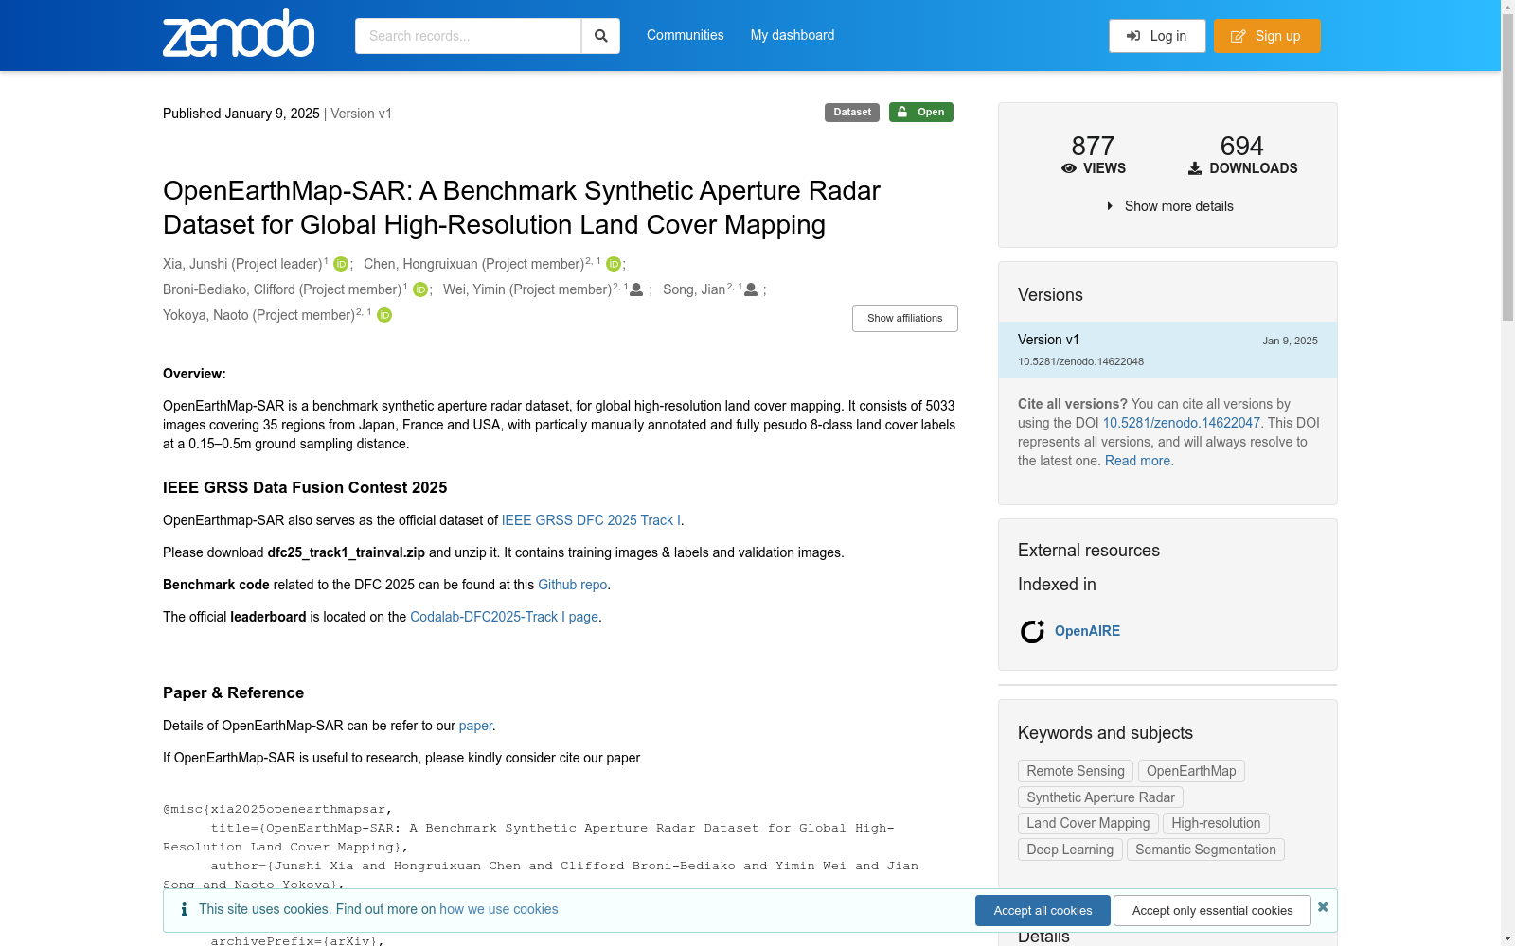Focus the Search records input field
Viewport: 1515px width, 946px height.
(x=468, y=36)
